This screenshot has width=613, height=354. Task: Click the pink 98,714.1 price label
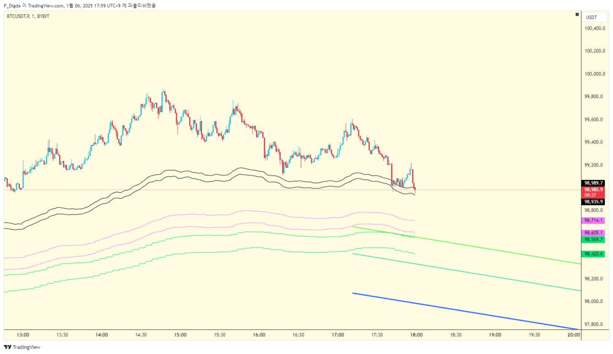(593, 220)
